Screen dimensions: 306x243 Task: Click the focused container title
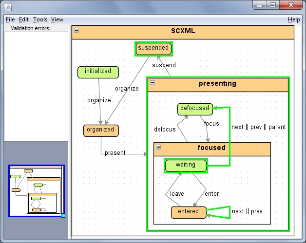(211, 148)
